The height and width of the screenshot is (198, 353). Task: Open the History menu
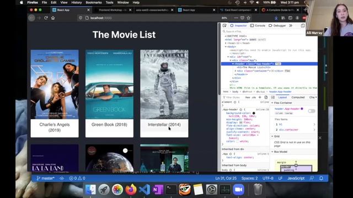click(76, 2)
